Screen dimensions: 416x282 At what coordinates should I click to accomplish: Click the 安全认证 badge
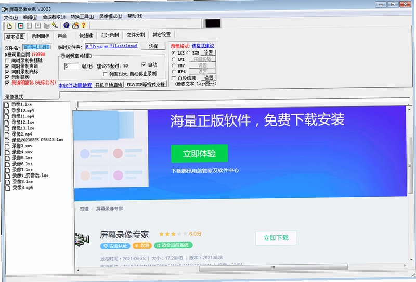point(115,246)
